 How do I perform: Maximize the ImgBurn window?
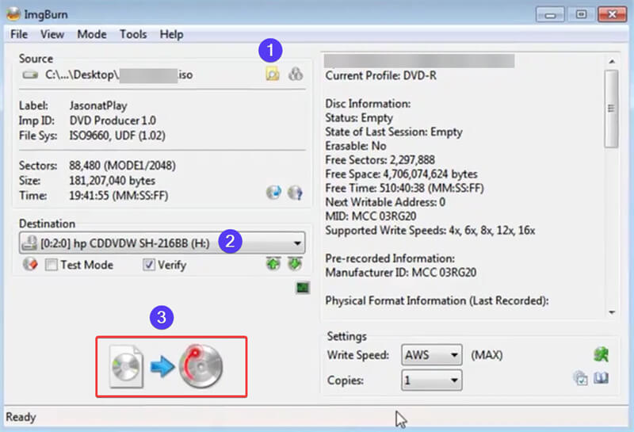click(x=581, y=14)
